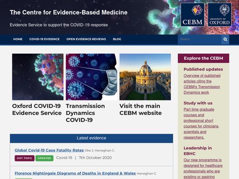Open Florence Nightingale Diagrams of Deaths article
The width and height of the screenshot is (239, 179).
(x=75, y=174)
